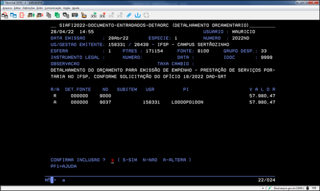This screenshot has height=191, width=320.
Task: Click the copy screen toolbar icon
Action: click(x=49, y=15)
